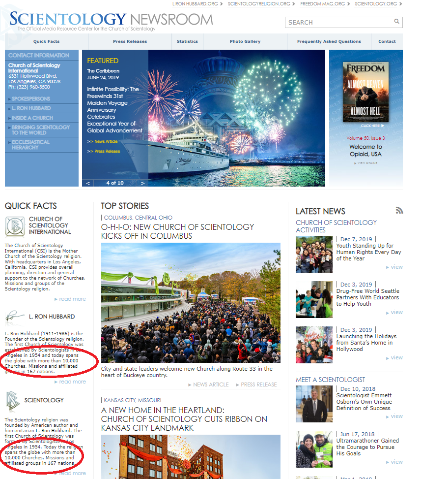Open Ultramarathoner Gained the Courage article
Viewport: 421px width, 479px height.
click(x=367, y=447)
